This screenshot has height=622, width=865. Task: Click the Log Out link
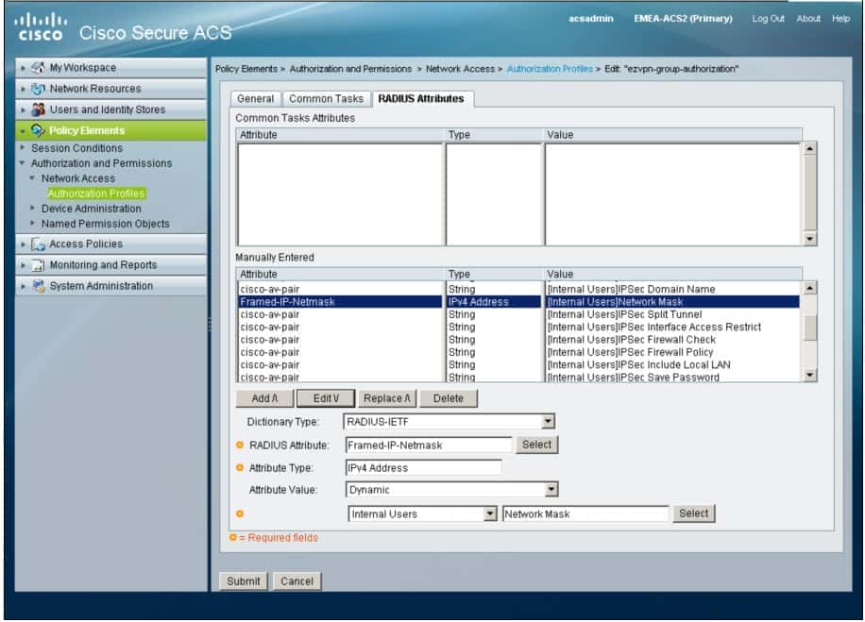click(768, 19)
